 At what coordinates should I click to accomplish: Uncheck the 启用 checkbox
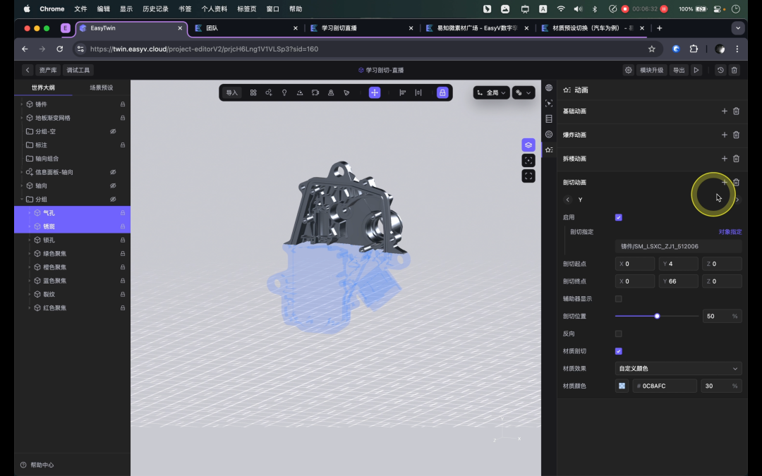tap(619, 218)
